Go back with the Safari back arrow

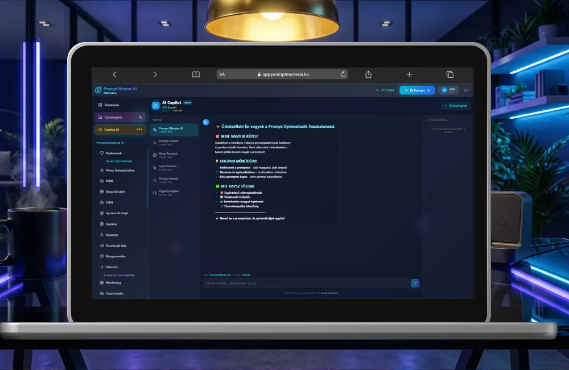pyautogui.click(x=114, y=74)
